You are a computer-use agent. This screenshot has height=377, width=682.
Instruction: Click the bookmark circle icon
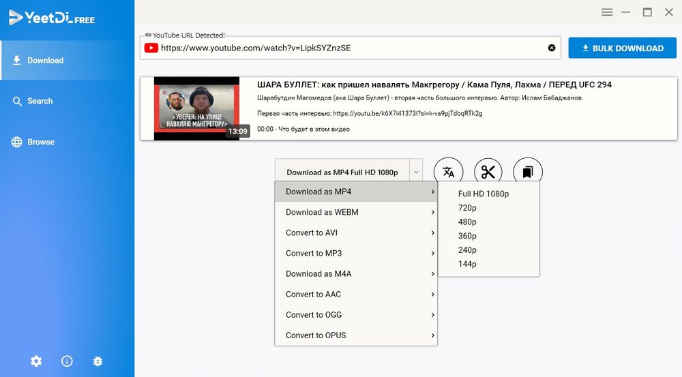tap(528, 172)
